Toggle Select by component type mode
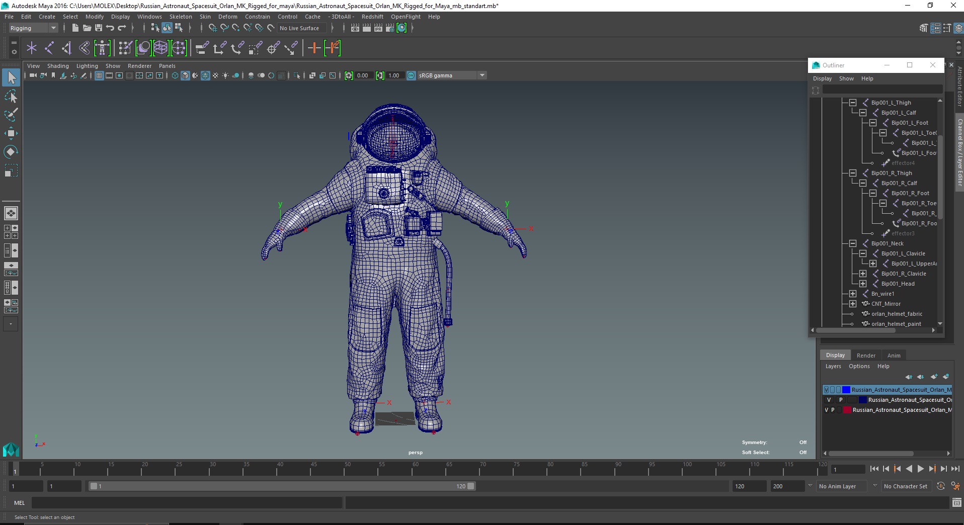This screenshot has height=525, width=964. (x=179, y=28)
